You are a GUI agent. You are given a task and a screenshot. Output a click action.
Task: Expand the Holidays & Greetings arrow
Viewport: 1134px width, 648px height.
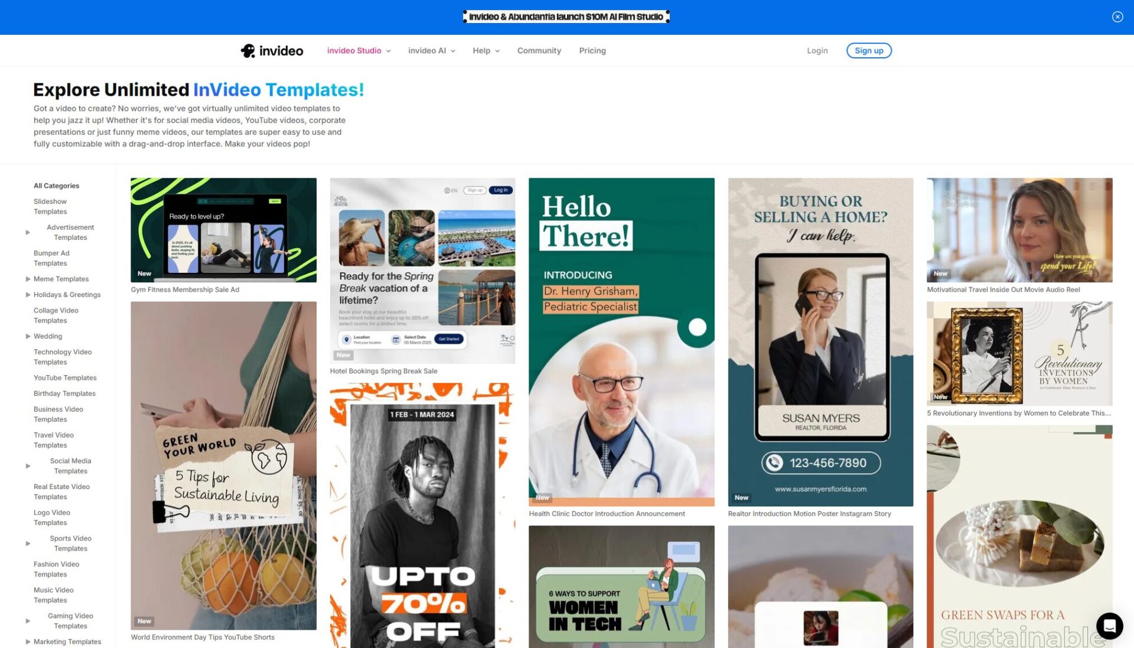tap(28, 295)
